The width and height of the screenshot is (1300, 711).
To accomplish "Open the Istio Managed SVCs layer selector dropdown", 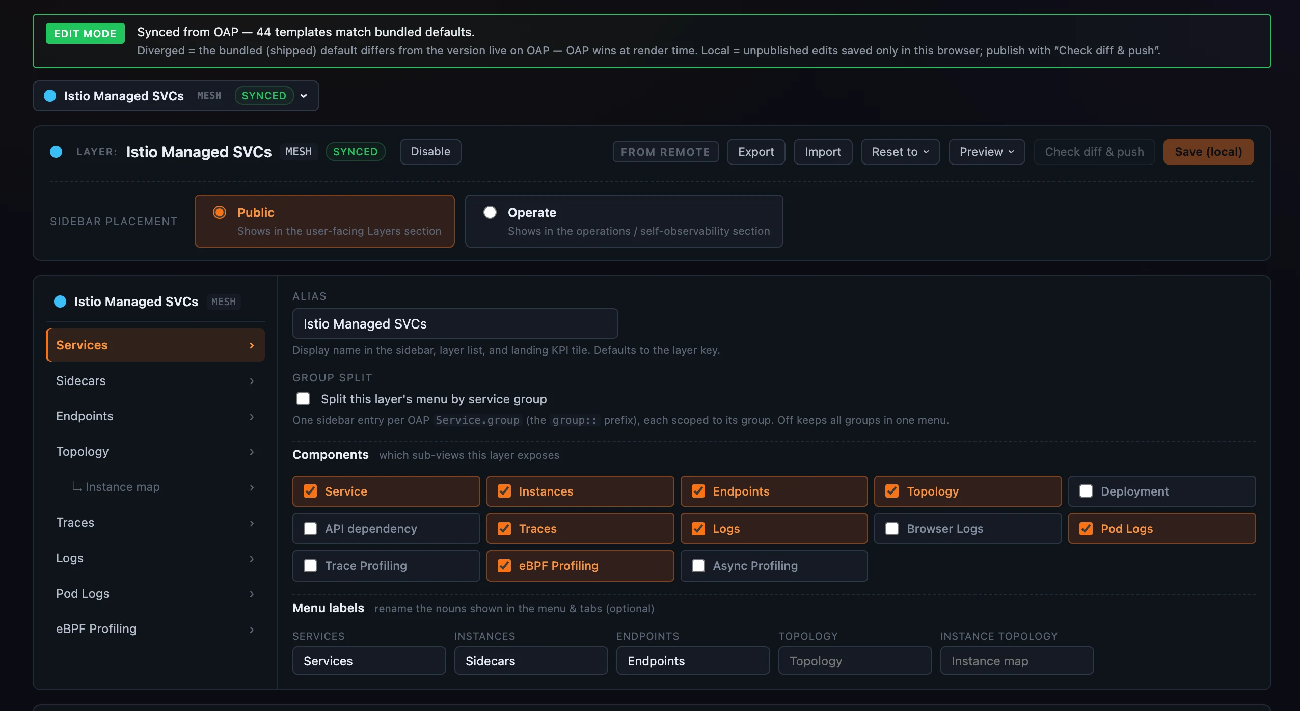I will tap(176, 96).
